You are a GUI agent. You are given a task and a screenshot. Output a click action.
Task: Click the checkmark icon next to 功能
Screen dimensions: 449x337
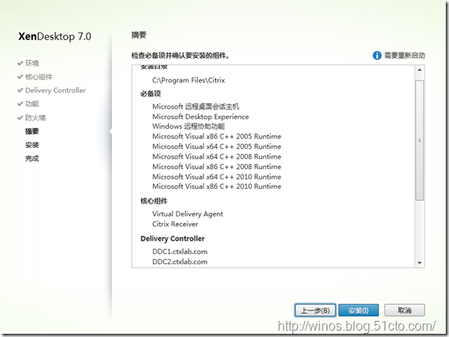[20, 104]
